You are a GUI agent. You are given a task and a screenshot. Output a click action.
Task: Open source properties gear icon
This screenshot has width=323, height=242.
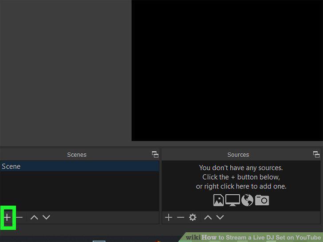tap(193, 217)
